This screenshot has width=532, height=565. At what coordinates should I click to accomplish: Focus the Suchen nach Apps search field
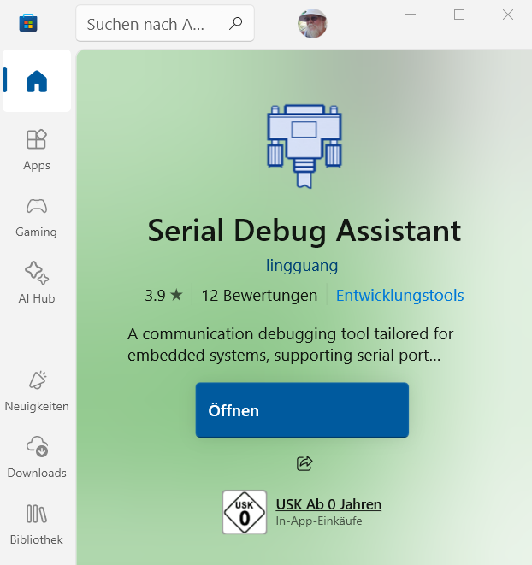165,23
